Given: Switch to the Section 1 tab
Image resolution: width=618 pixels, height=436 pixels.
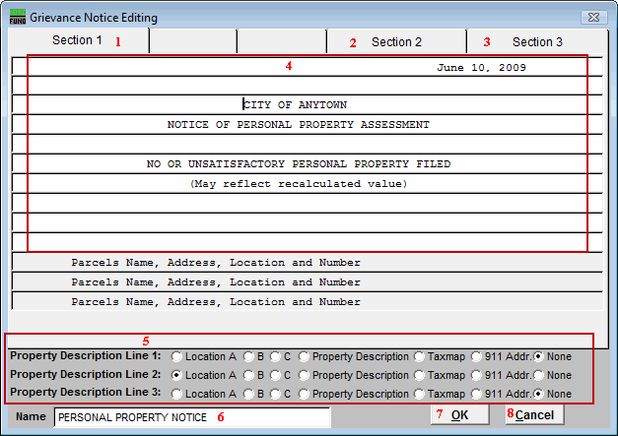Looking at the screenshot, I should point(77,41).
